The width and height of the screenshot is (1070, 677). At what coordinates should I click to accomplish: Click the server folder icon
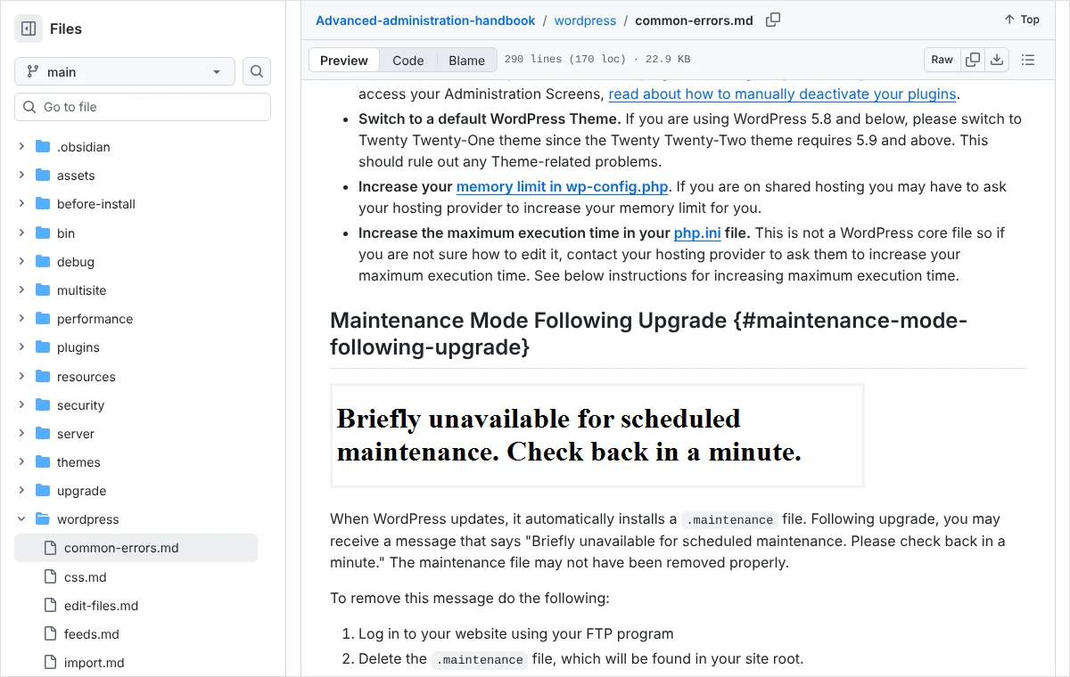point(42,433)
